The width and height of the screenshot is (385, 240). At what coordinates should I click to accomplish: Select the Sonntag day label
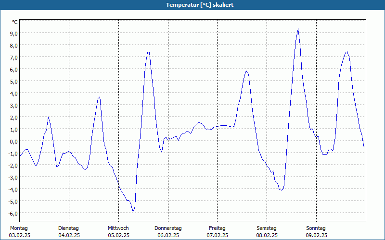point(316,228)
